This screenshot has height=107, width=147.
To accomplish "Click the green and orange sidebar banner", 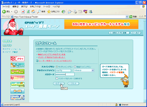I will pyautogui.click(x=17, y=85).
